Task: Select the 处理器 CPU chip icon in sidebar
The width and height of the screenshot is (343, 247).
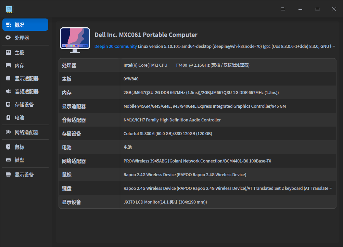Action: 8,38
